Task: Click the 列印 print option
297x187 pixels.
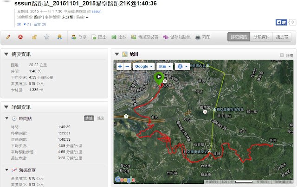Action: click(x=203, y=37)
